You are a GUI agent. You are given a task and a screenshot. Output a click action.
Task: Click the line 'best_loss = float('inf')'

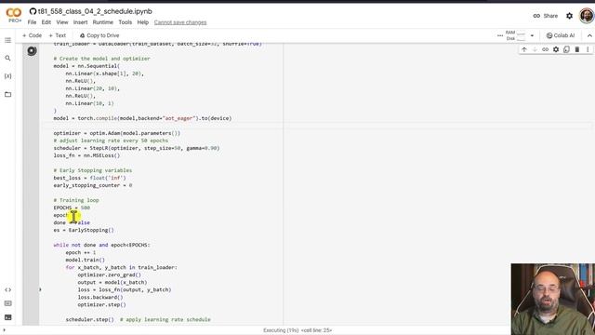pos(89,178)
